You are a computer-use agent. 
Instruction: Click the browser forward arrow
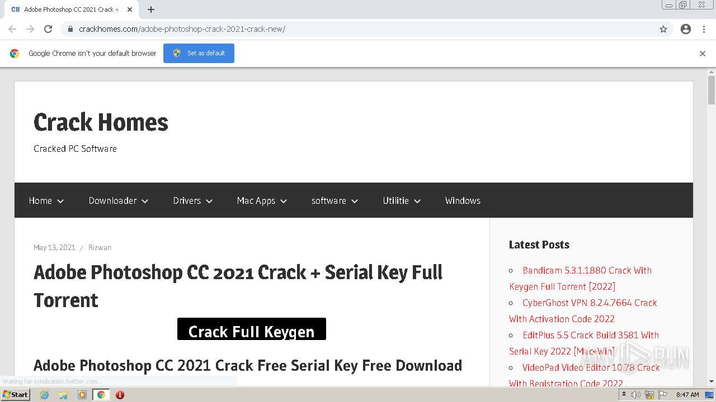coord(30,29)
